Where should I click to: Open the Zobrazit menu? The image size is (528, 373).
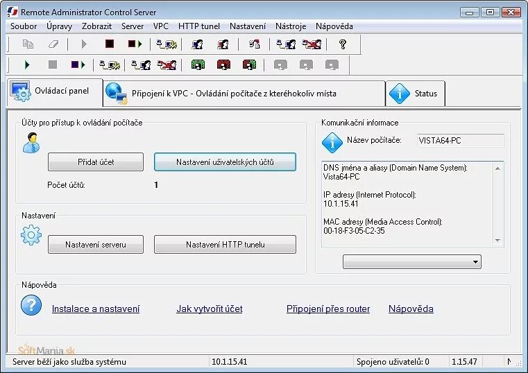coord(96,26)
